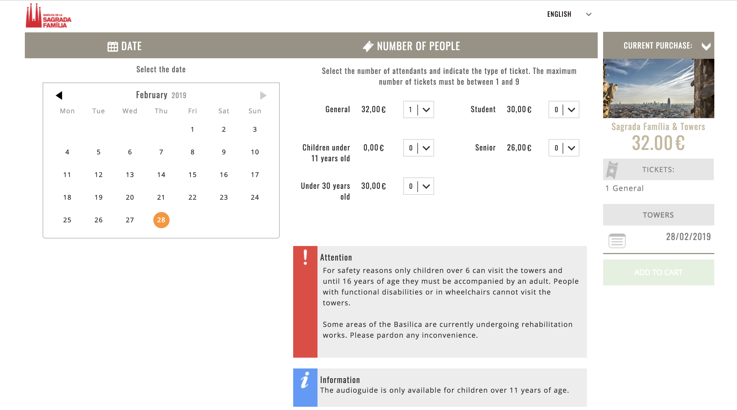Click the 28/02/2019 date text

click(x=688, y=237)
